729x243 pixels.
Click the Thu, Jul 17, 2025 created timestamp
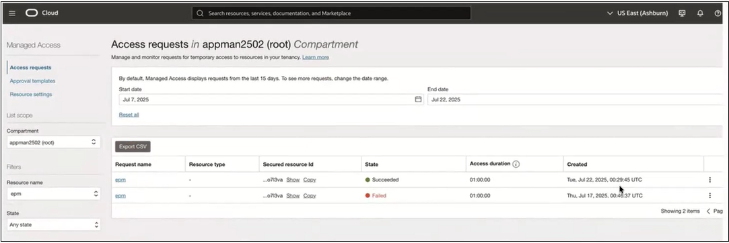click(605, 196)
